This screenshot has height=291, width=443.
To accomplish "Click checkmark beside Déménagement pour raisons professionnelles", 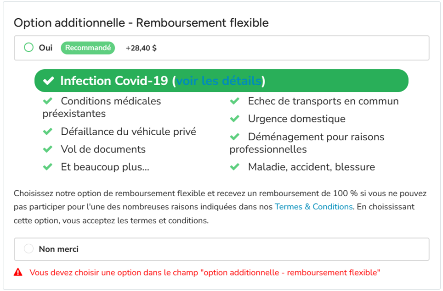I will click(x=234, y=137).
